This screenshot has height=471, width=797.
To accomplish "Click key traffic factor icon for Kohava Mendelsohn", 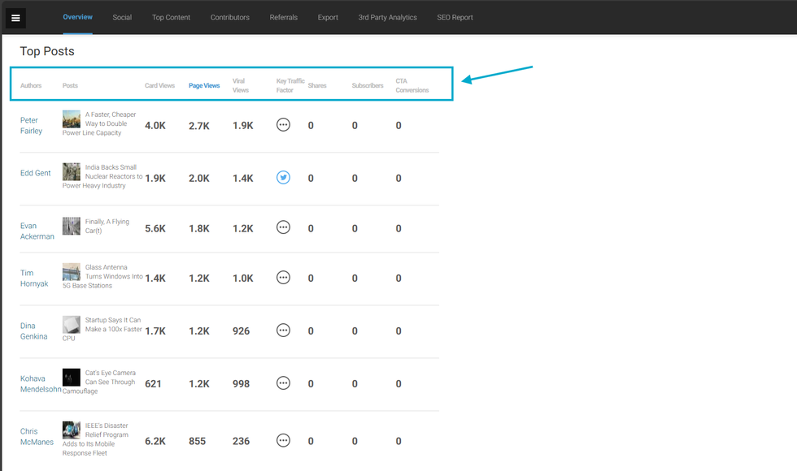I will click(x=283, y=383).
